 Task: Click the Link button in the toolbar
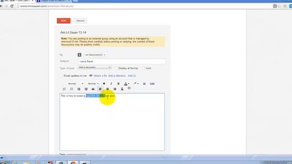(x=152, y=83)
